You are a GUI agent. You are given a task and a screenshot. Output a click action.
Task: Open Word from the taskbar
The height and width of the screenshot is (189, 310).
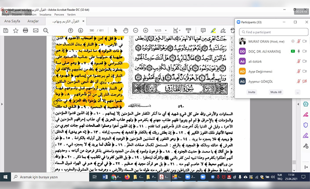click(105, 177)
